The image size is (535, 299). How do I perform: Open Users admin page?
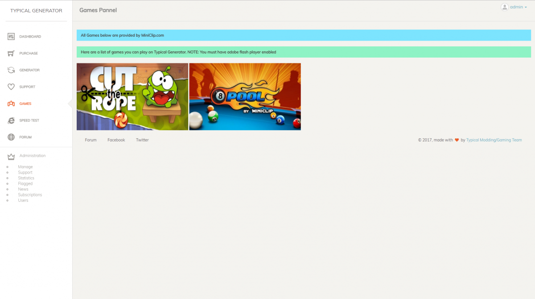23,200
